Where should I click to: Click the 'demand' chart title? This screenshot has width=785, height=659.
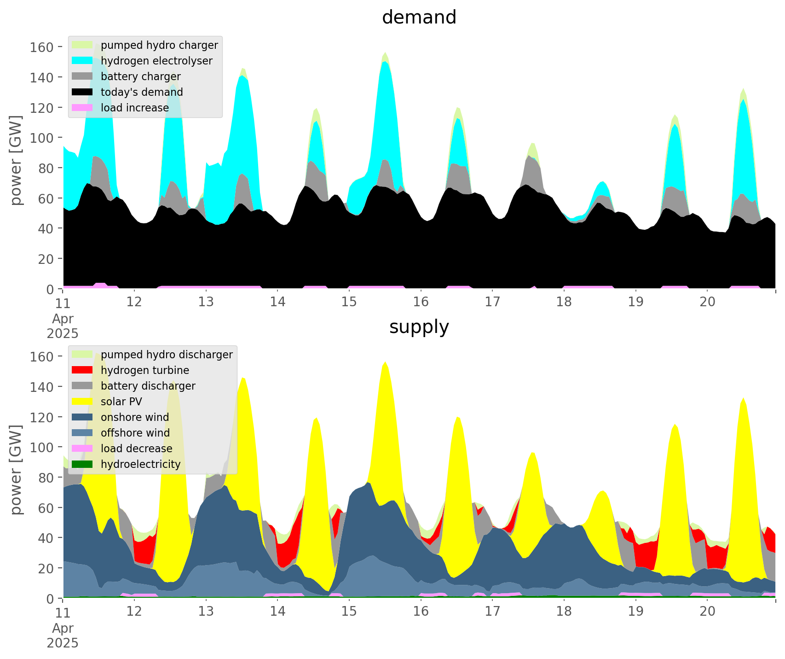[419, 17]
